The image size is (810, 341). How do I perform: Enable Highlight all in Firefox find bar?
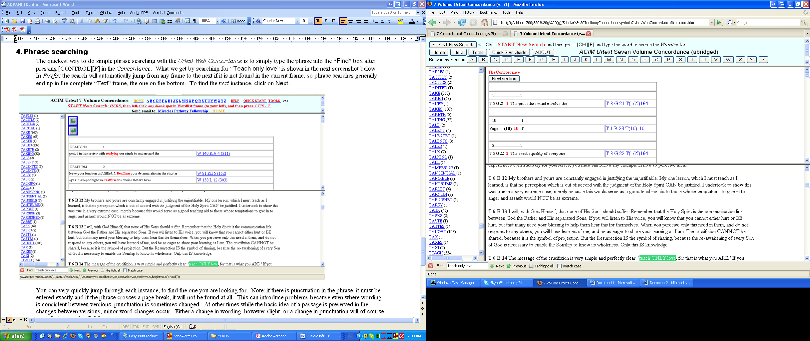[541, 266]
